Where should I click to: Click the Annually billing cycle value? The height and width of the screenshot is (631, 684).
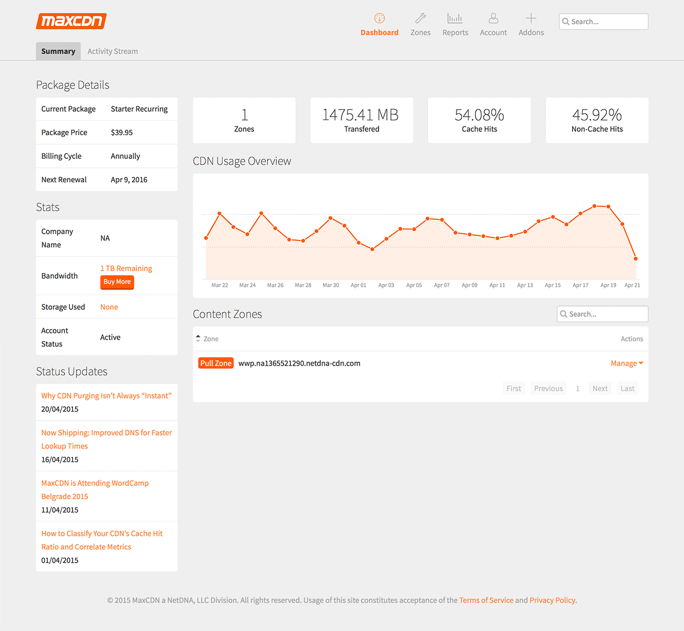(125, 156)
